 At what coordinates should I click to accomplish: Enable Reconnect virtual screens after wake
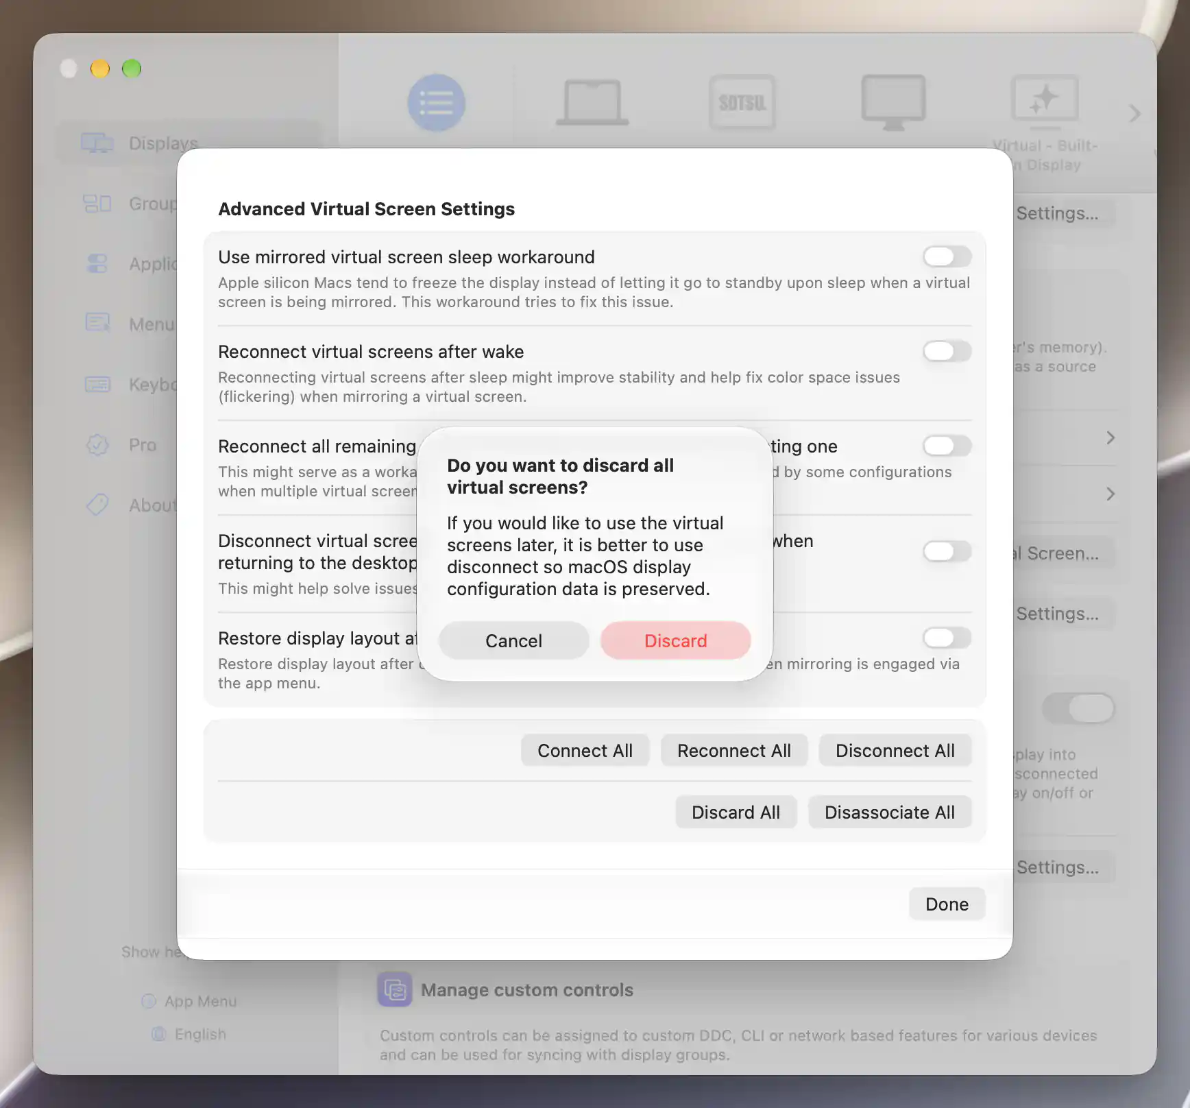click(x=947, y=351)
